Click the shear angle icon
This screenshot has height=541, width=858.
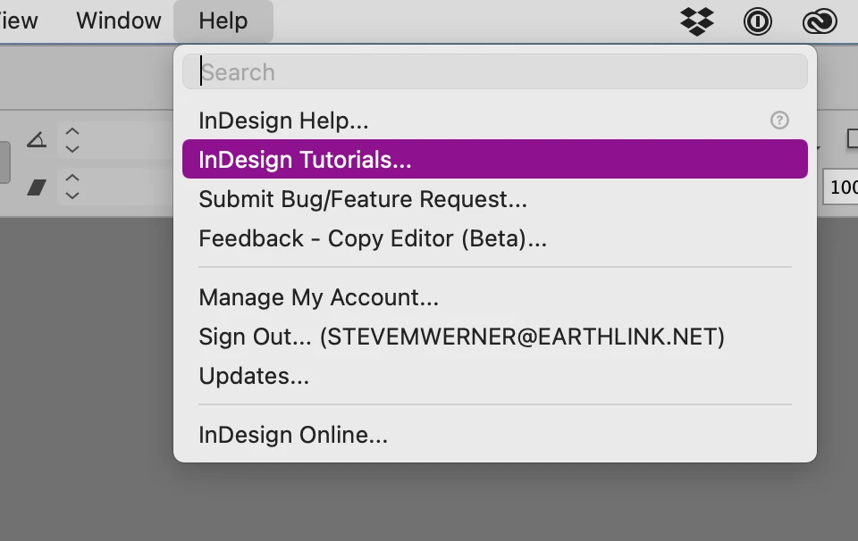[37, 188]
